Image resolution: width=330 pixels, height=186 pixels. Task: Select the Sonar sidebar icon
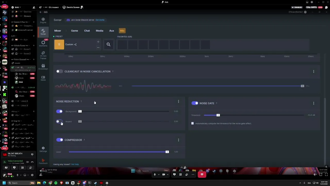[43, 32]
